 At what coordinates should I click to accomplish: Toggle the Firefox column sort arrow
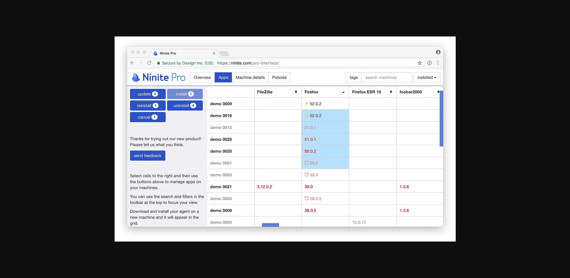(343, 92)
